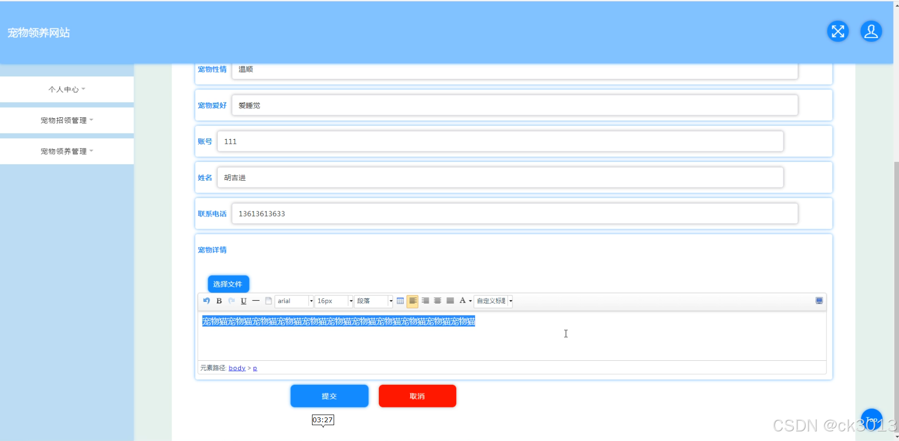Click the 账号 label

205,141
